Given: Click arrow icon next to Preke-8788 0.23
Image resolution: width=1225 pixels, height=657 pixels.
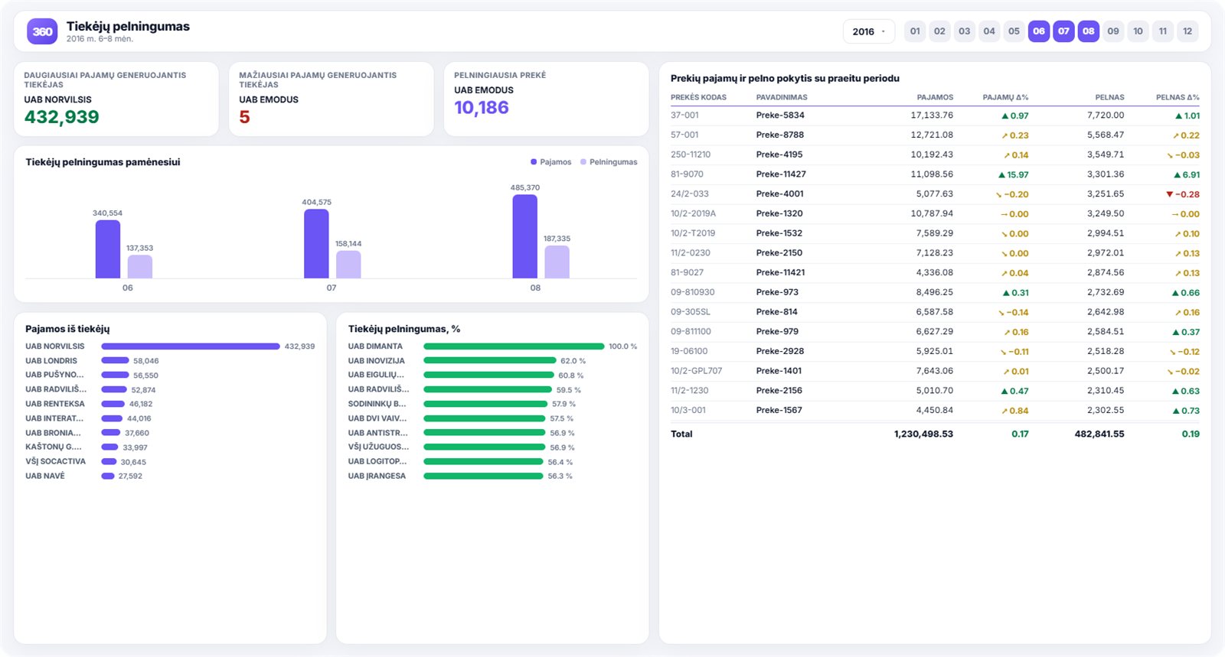Looking at the screenshot, I should pos(1004,136).
